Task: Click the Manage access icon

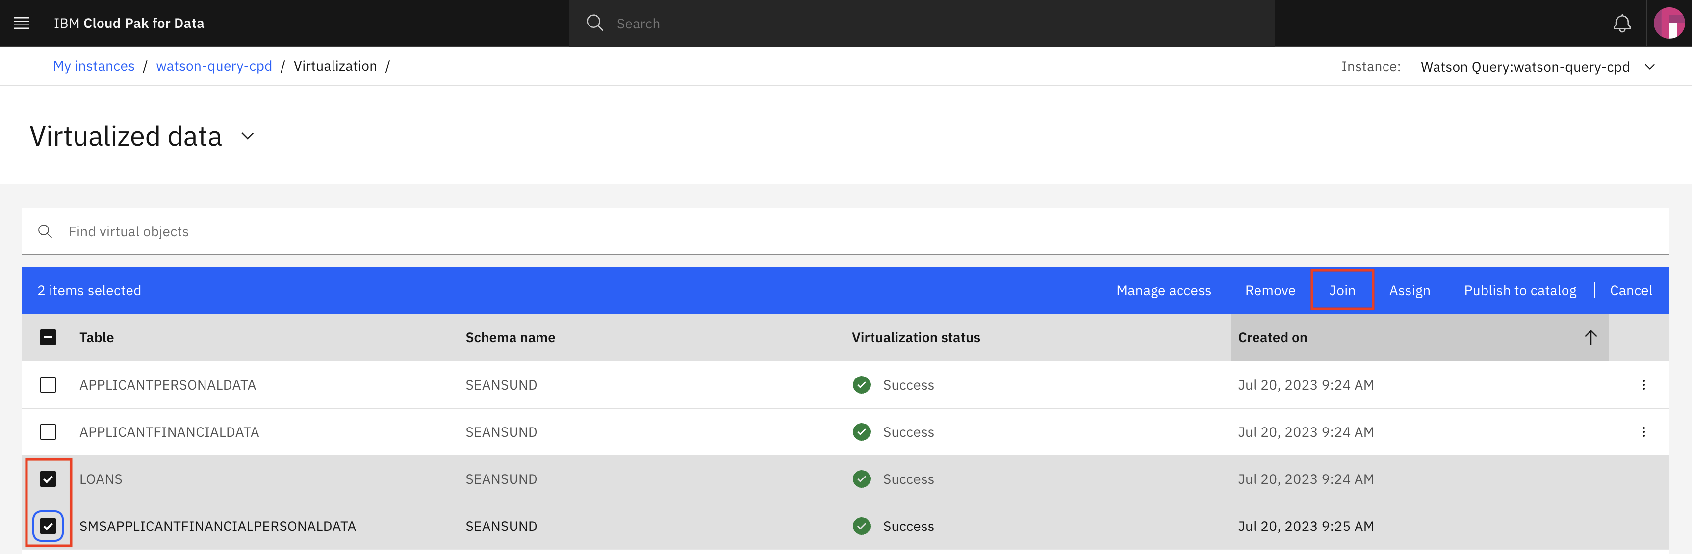Action: pos(1163,290)
